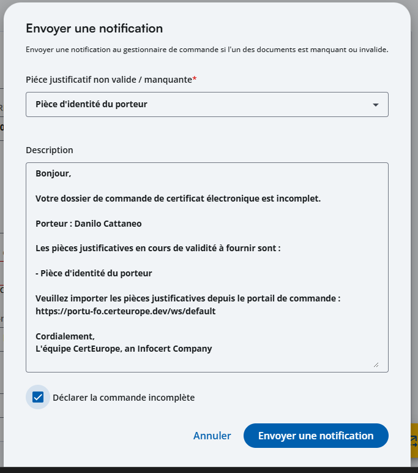Click the '- Pièce d'identité du porteur' bullet line

(94, 273)
